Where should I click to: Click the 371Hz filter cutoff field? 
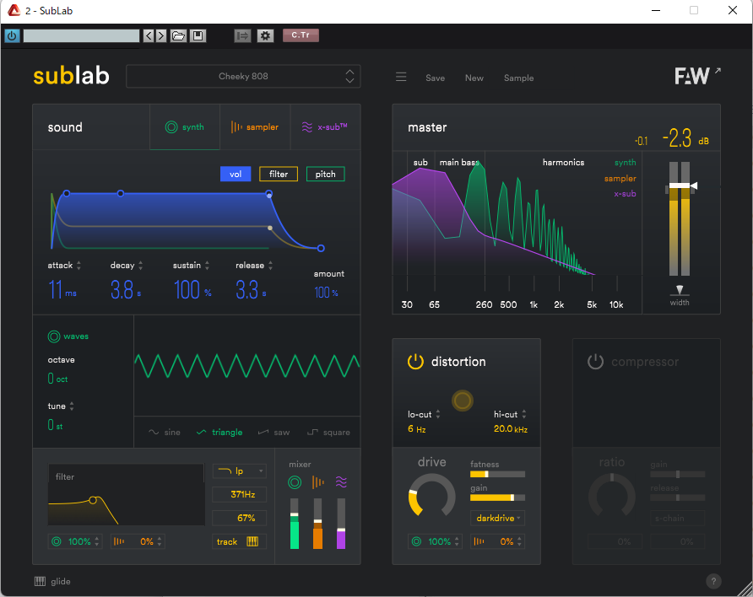240,494
